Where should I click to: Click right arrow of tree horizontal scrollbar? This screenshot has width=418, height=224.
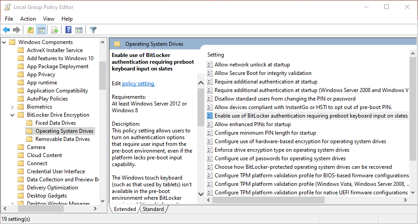pos(95,209)
